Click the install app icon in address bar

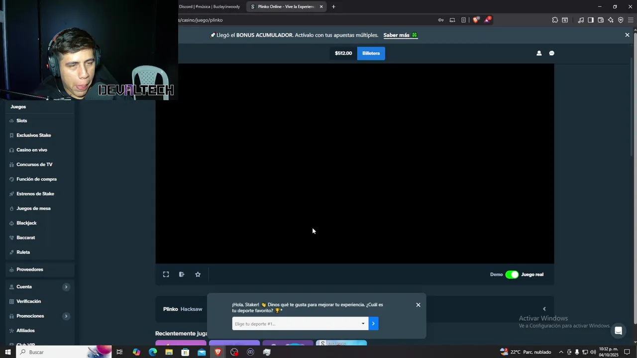coord(452,20)
